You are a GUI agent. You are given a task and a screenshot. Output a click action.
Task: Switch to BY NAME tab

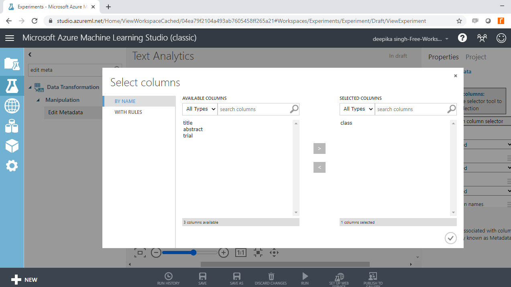click(139, 101)
